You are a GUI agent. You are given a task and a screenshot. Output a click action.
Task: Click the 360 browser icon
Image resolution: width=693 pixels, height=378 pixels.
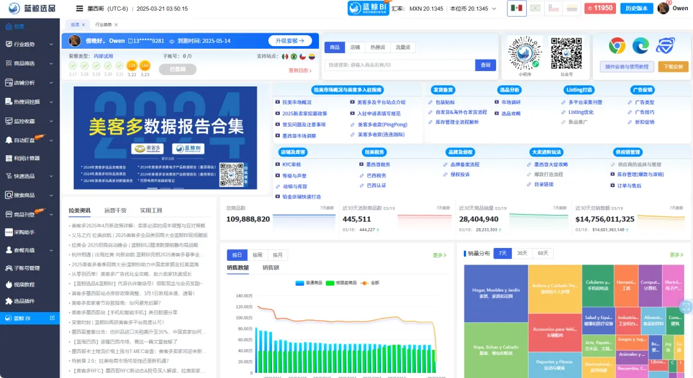(x=665, y=45)
